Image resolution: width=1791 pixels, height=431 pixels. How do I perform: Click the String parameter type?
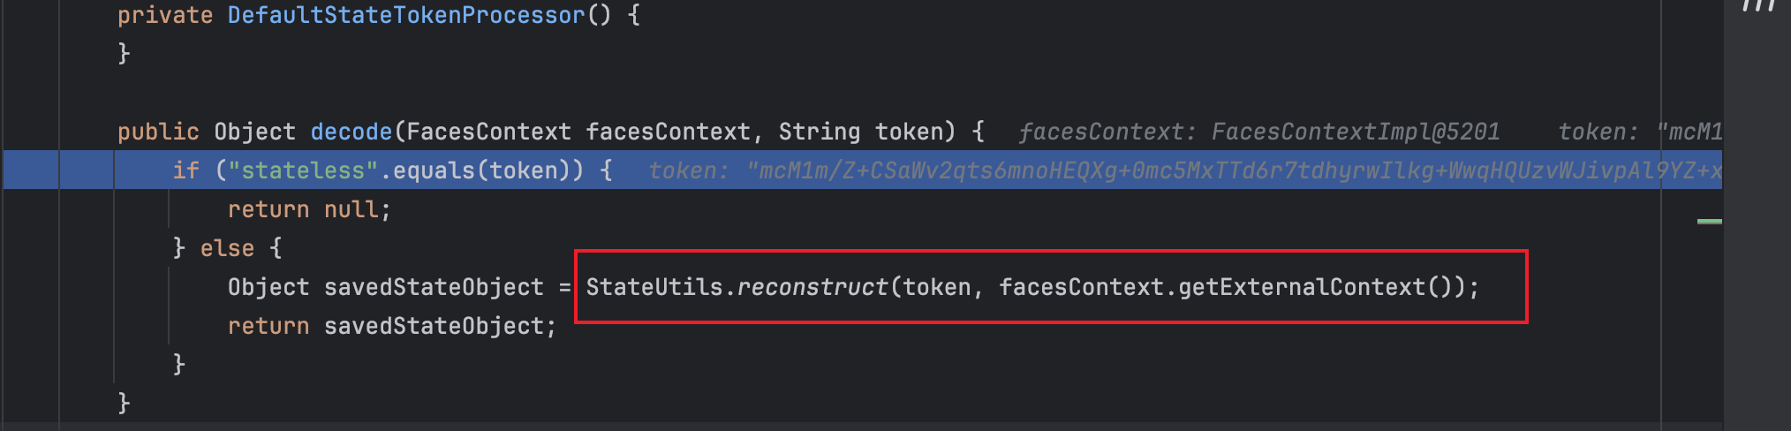819,132
